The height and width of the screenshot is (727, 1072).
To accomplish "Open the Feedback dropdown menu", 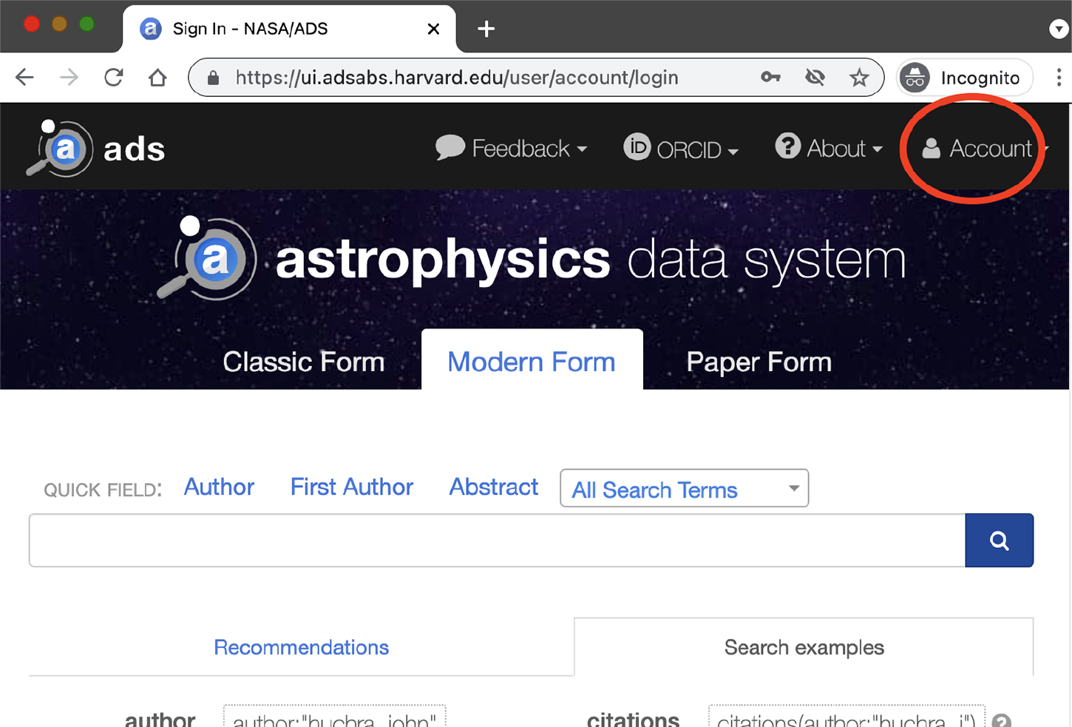I will [x=512, y=148].
